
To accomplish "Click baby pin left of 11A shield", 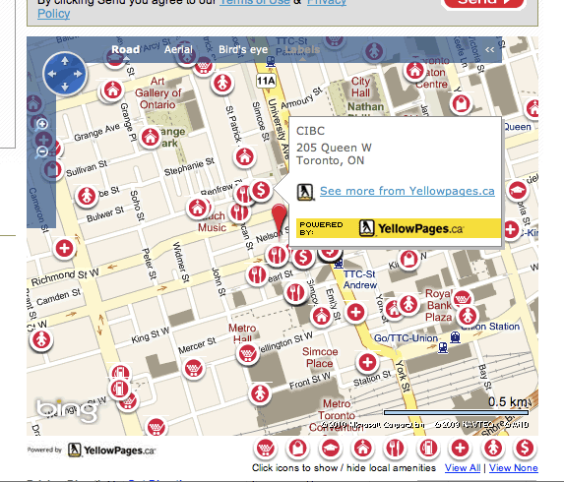I will pos(222,83).
